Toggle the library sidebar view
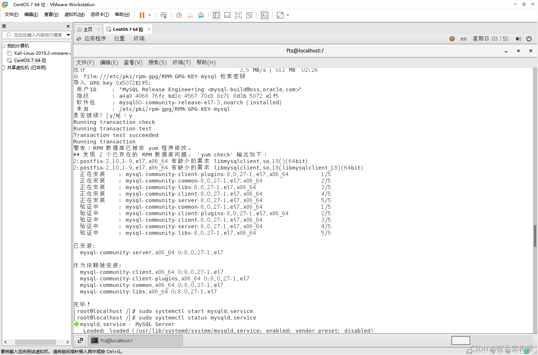The height and width of the screenshot is (355, 538). (x=216, y=15)
